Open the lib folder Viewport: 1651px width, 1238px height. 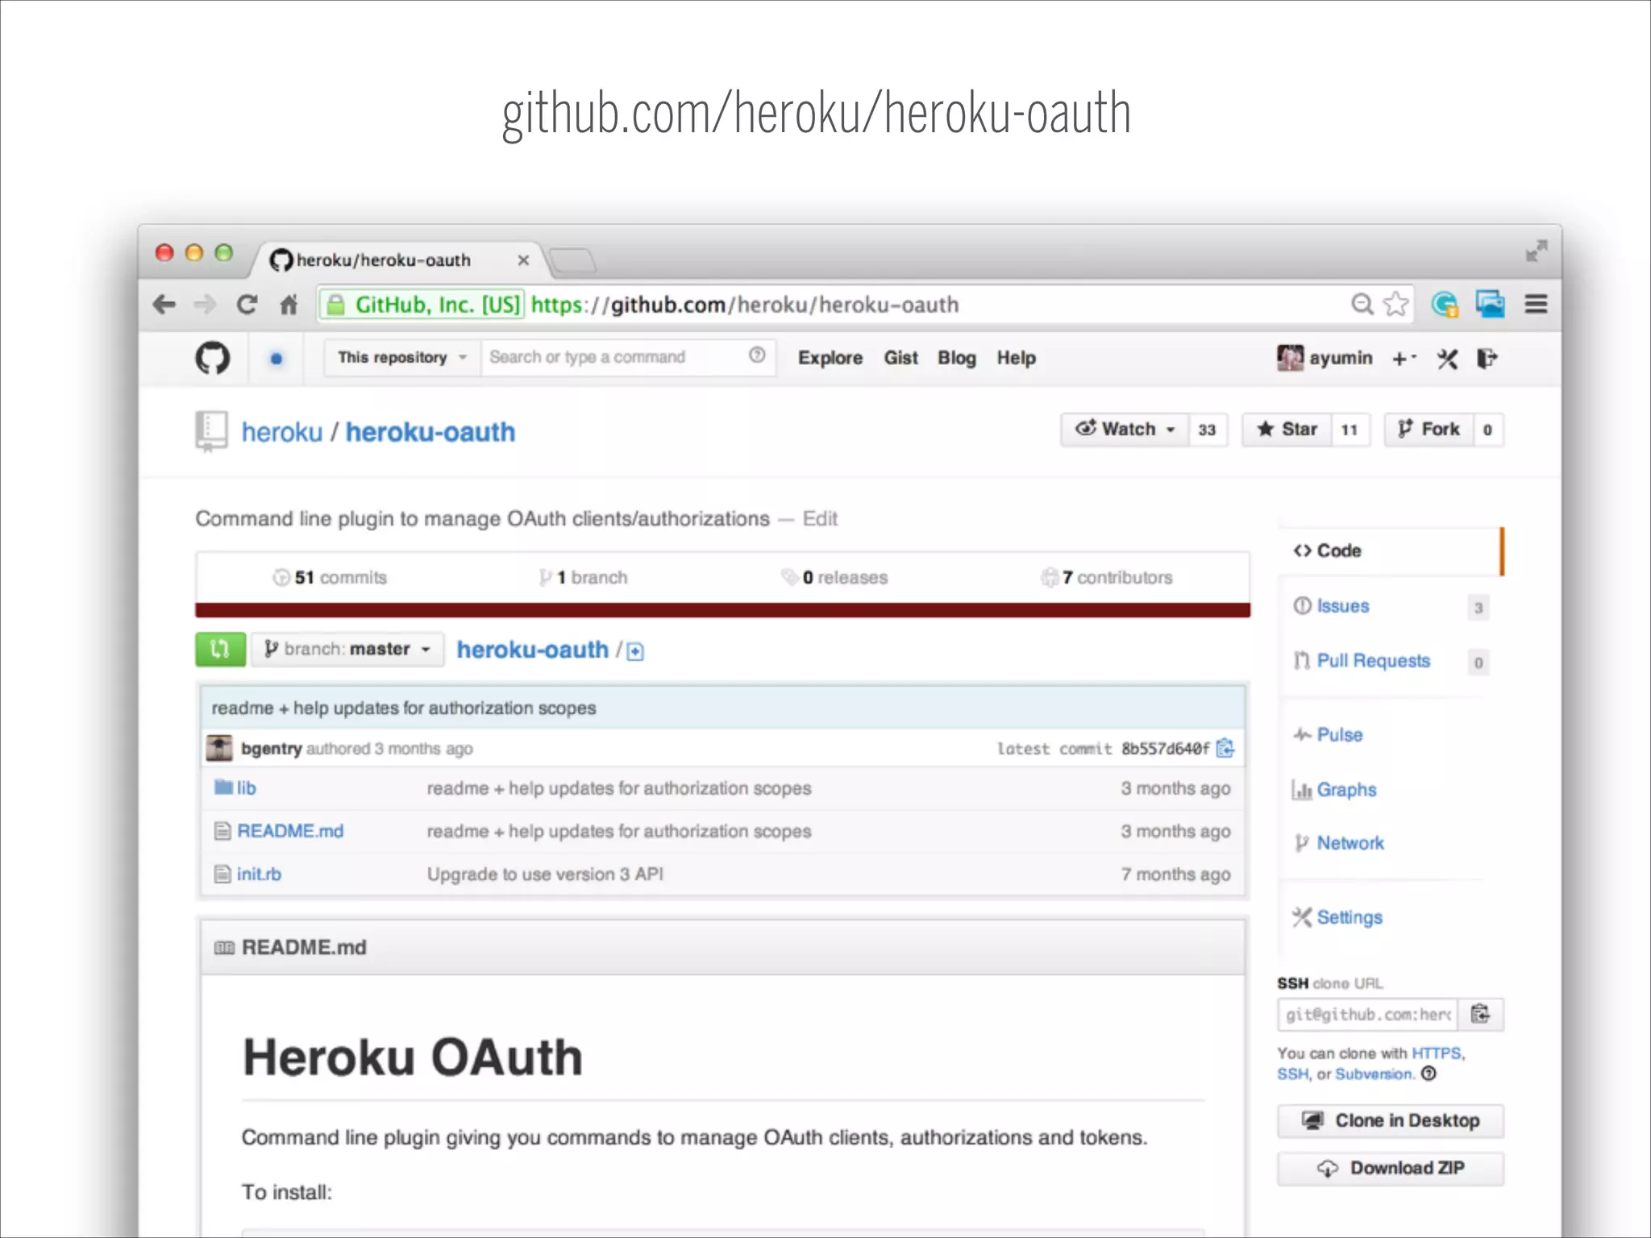coord(246,787)
